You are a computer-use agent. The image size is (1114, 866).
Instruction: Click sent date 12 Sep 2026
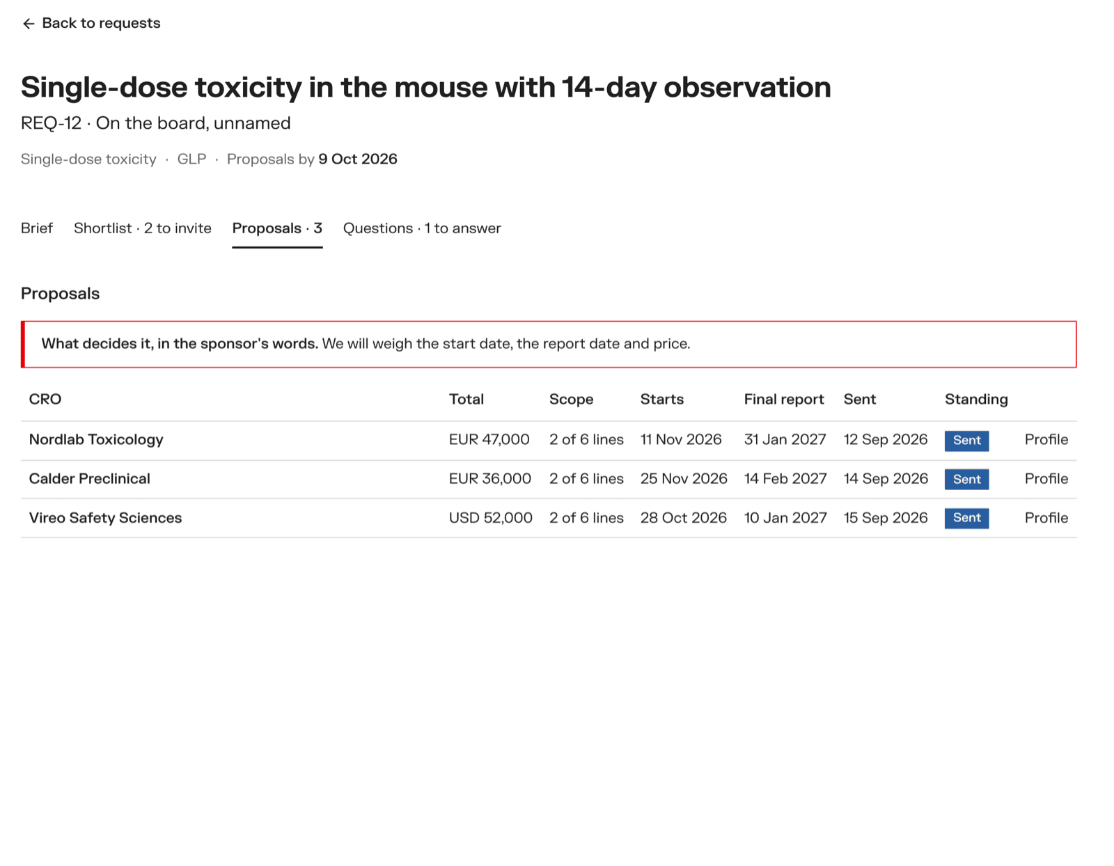[886, 440]
